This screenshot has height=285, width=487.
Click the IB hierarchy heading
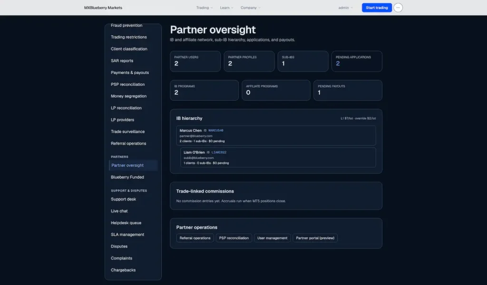189,119
